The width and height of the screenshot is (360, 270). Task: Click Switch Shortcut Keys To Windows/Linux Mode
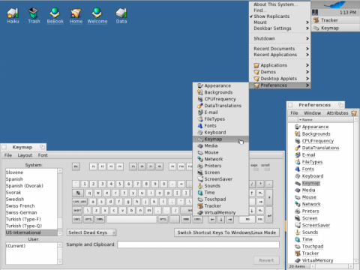click(226, 232)
